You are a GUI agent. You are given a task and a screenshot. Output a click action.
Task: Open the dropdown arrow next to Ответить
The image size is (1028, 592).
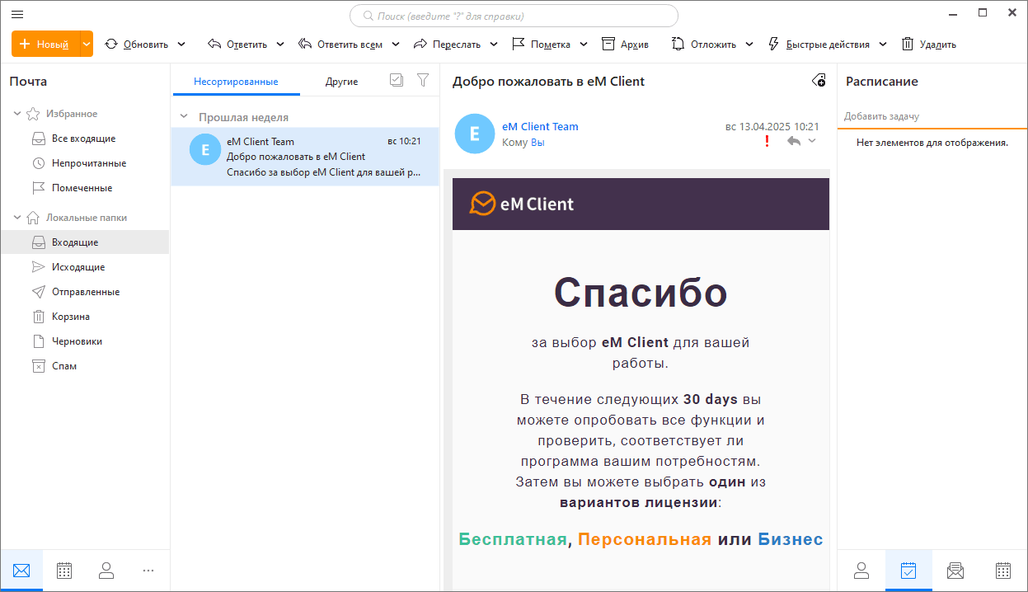[280, 45]
